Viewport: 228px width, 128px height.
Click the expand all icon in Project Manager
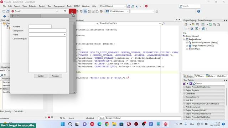pyautogui.click(x=214, y=25)
